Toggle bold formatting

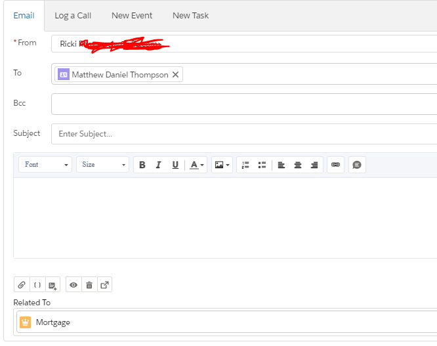tap(142, 165)
